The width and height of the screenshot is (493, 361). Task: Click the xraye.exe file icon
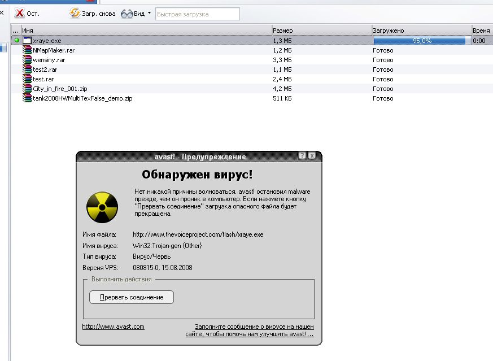point(28,41)
